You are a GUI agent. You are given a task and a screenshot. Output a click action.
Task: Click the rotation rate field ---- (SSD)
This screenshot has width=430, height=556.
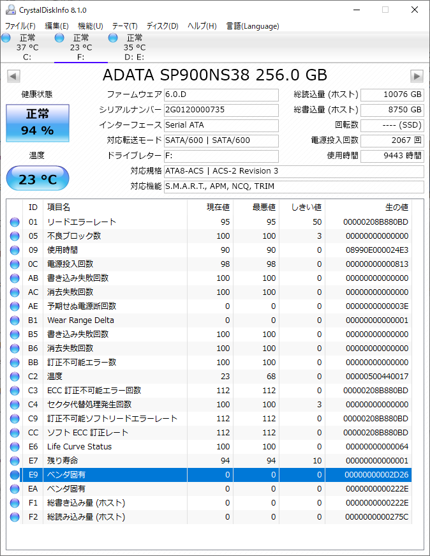pos(392,125)
